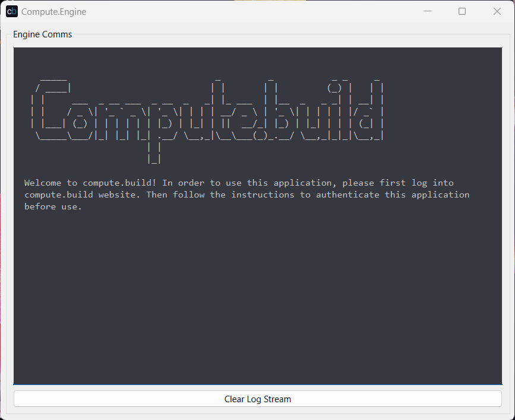Click the Compute.Engine title text
The image size is (515, 420).
click(x=53, y=11)
